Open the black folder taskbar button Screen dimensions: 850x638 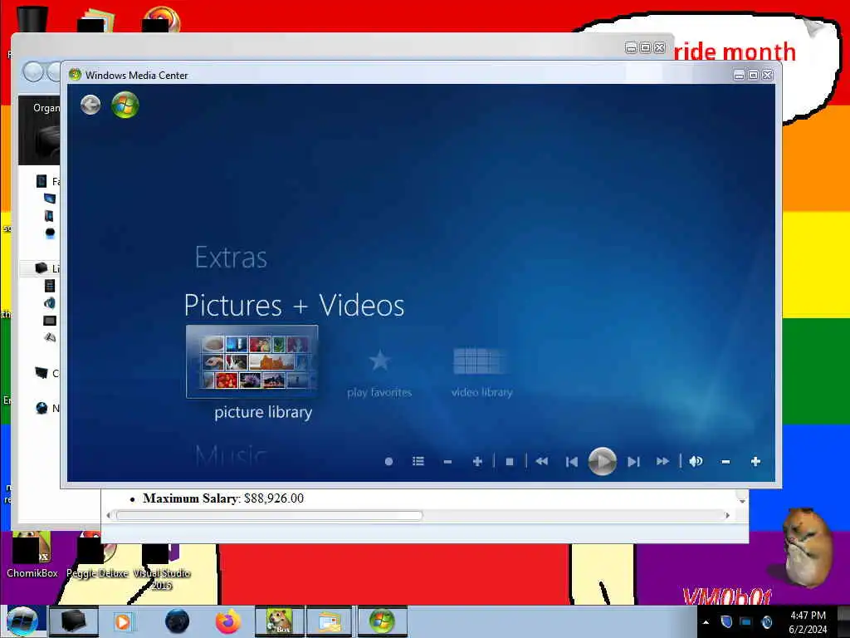tap(74, 621)
